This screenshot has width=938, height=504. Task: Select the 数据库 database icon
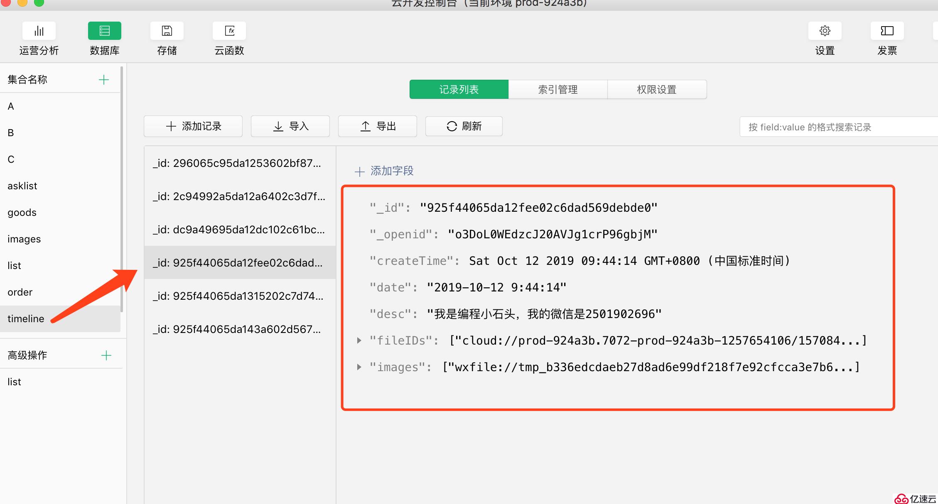[105, 31]
